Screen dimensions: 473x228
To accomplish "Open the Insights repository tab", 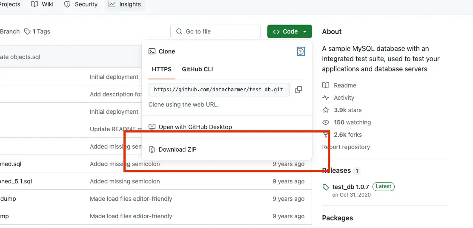I will click(125, 4).
